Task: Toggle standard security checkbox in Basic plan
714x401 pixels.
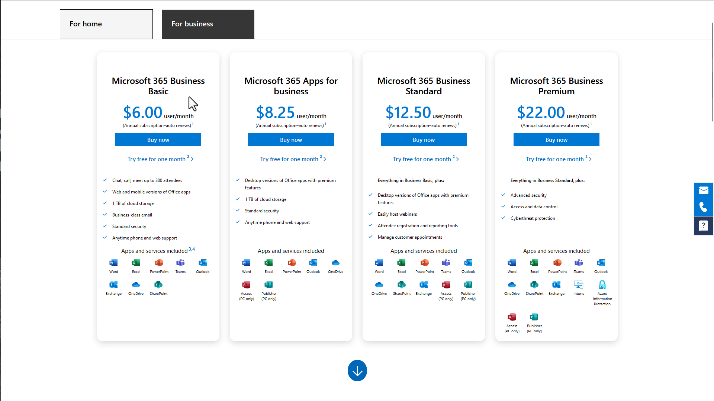Action: [x=104, y=226]
